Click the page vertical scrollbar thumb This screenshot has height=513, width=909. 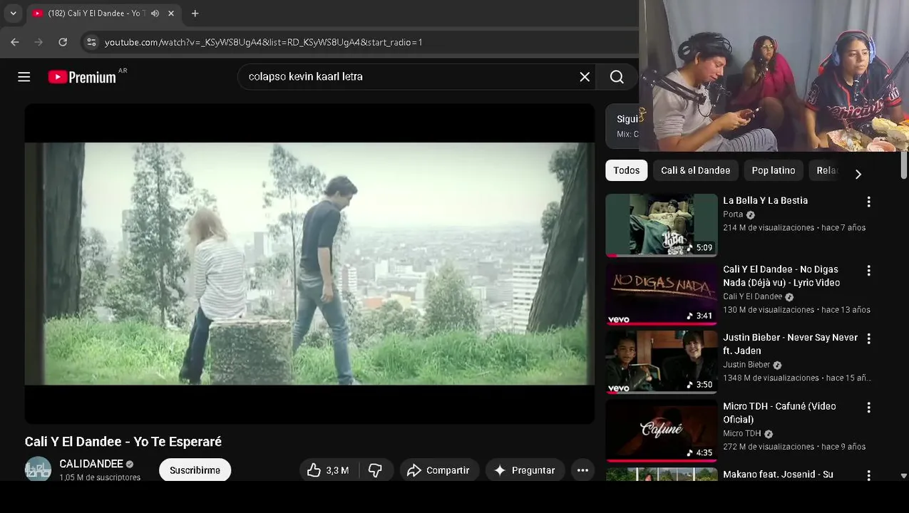point(903,166)
